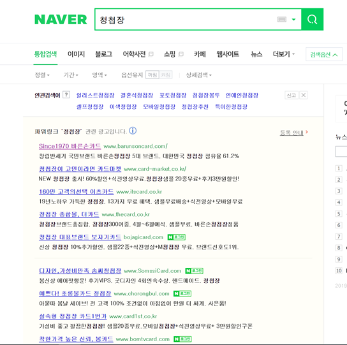Image resolution: width=347 pixels, height=345 pixels.
Task: Open the www.itscard.co.kr URL
Action: [139, 192]
